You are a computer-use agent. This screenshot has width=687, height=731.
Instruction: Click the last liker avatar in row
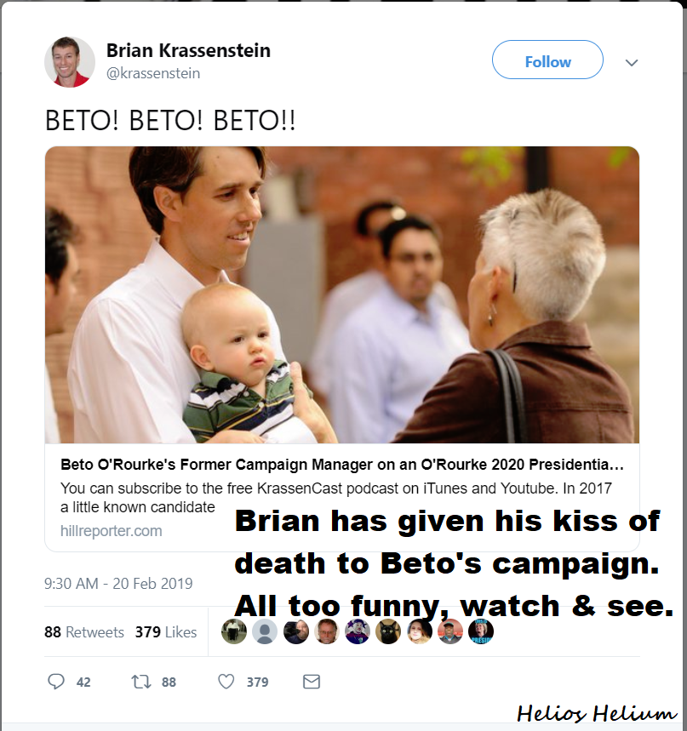click(x=480, y=631)
